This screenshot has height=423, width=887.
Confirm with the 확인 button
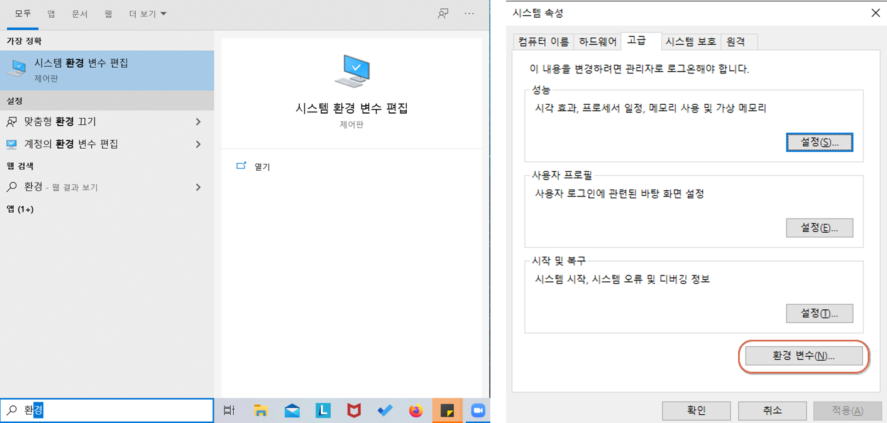pyautogui.click(x=696, y=410)
